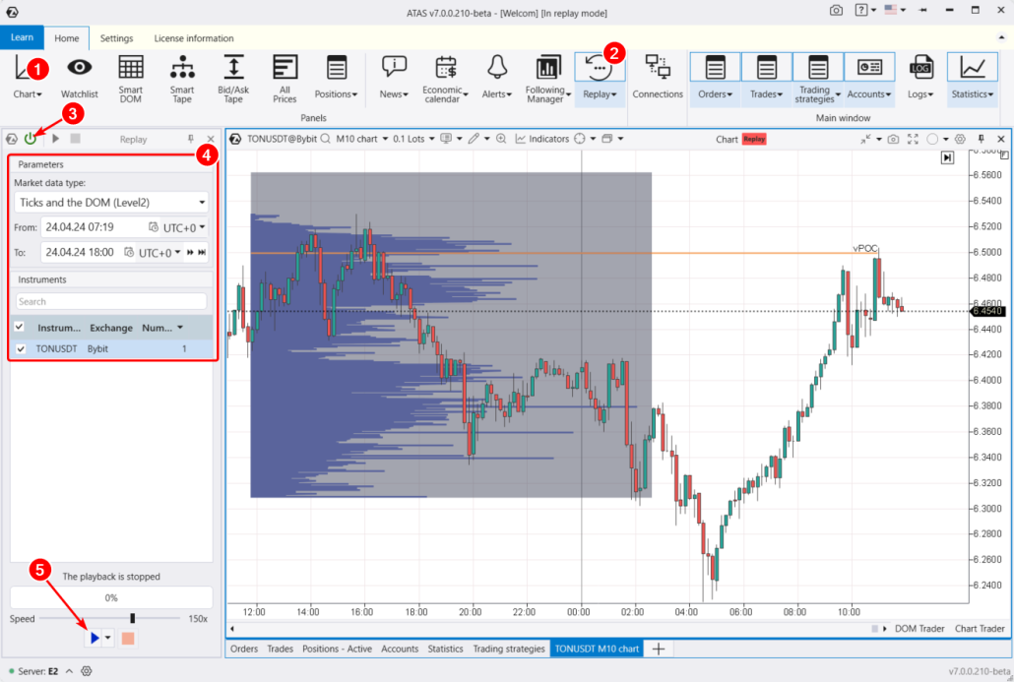Screen dimensions: 1014x682
Task: Switch to the Learn menu
Action: point(22,37)
